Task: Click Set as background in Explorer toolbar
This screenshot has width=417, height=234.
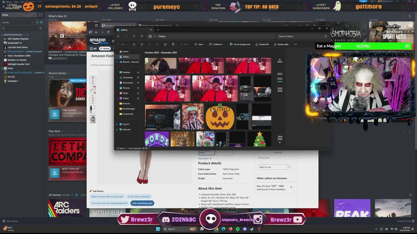Action: [x=240, y=45]
